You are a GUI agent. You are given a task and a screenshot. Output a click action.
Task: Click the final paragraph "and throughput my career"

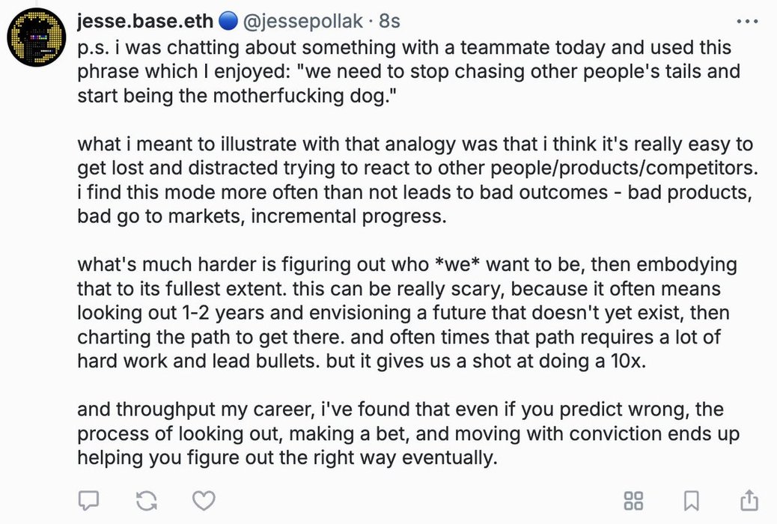408,433
